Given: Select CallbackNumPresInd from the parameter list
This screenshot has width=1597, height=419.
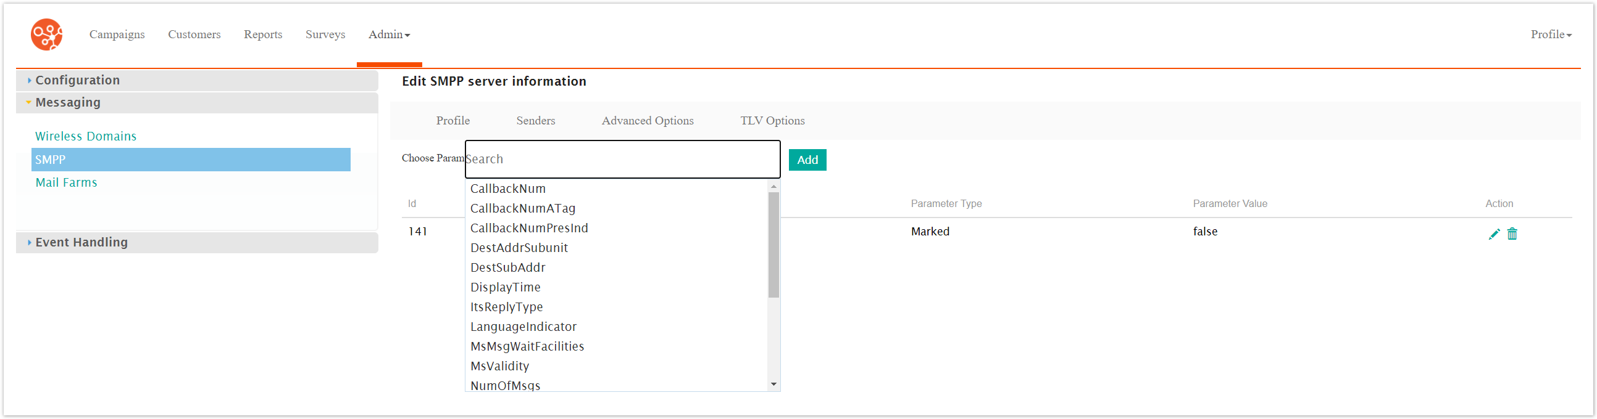Looking at the screenshot, I should point(529,229).
